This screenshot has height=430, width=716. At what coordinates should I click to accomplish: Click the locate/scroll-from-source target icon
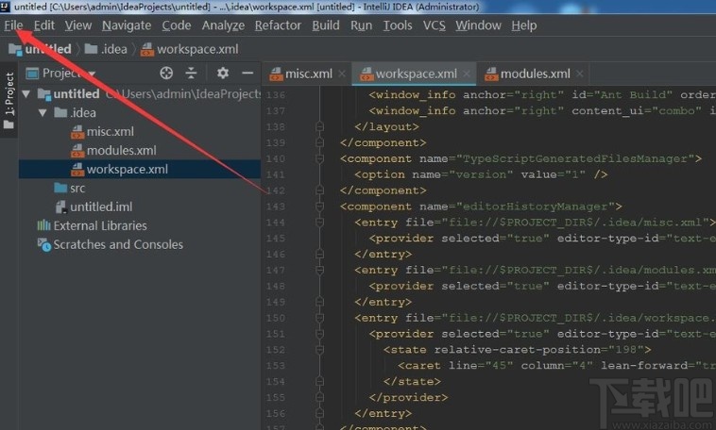tap(166, 73)
